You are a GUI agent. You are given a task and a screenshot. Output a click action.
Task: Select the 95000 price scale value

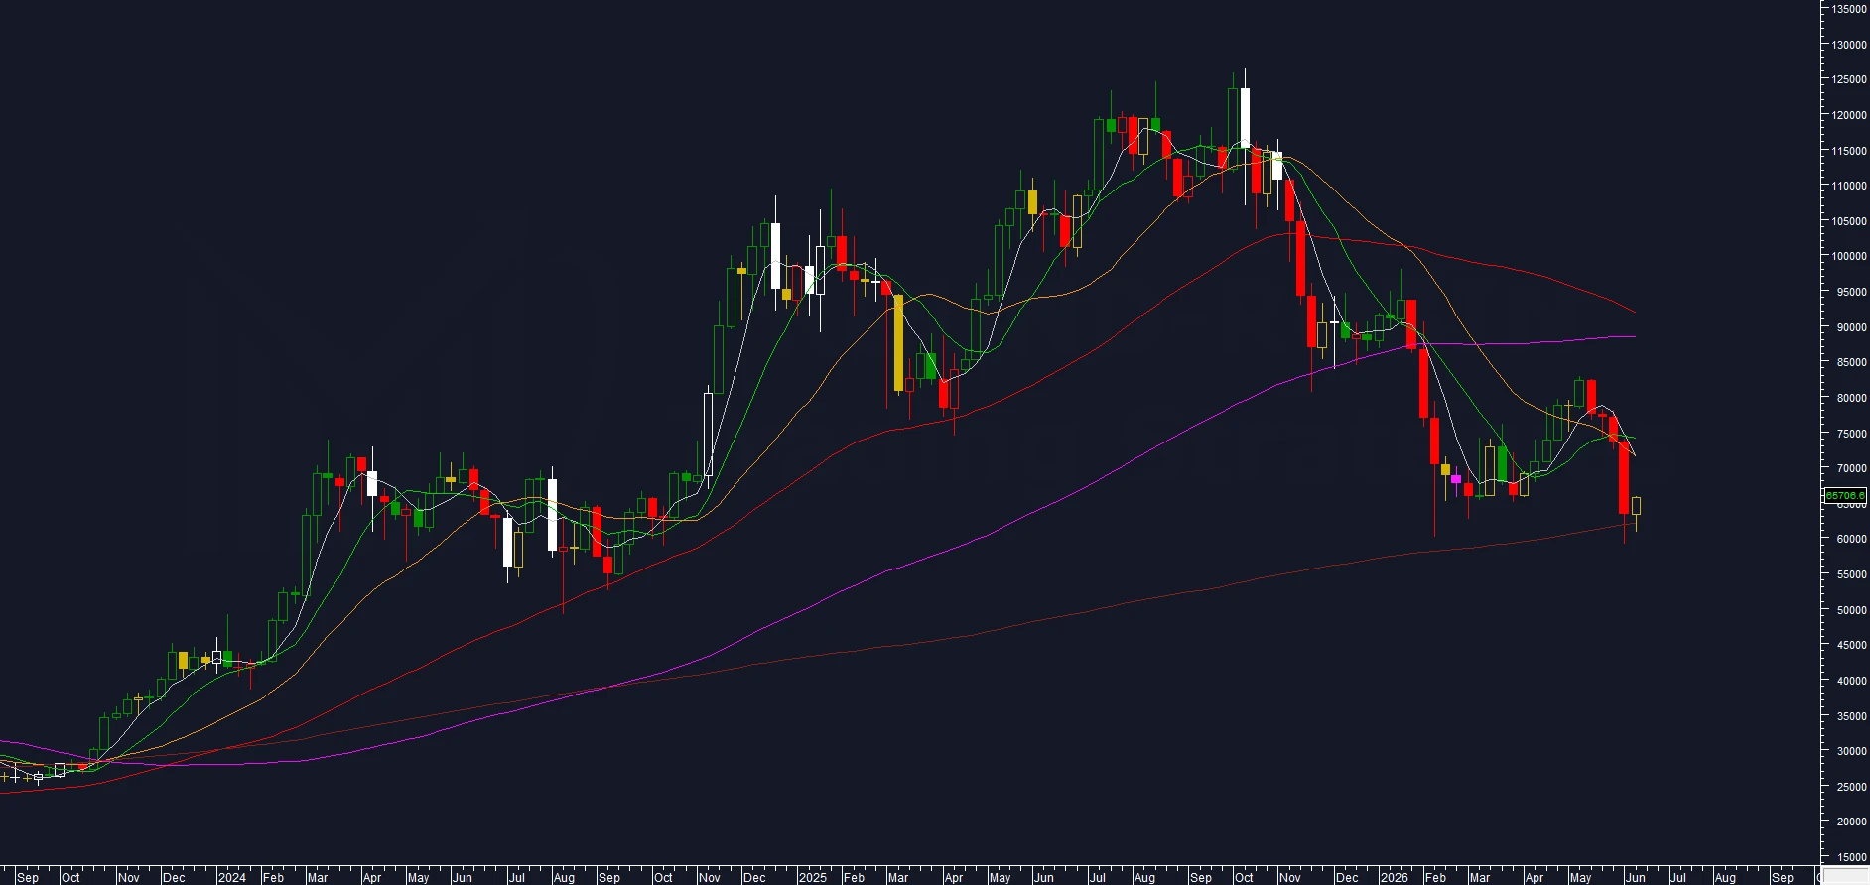point(1851,292)
